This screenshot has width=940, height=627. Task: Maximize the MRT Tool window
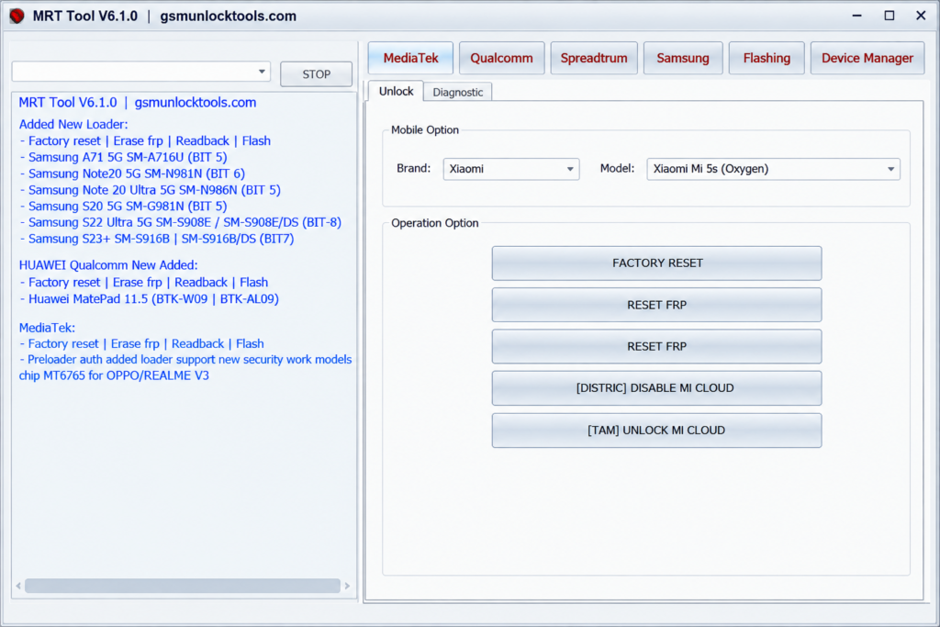click(x=889, y=17)
